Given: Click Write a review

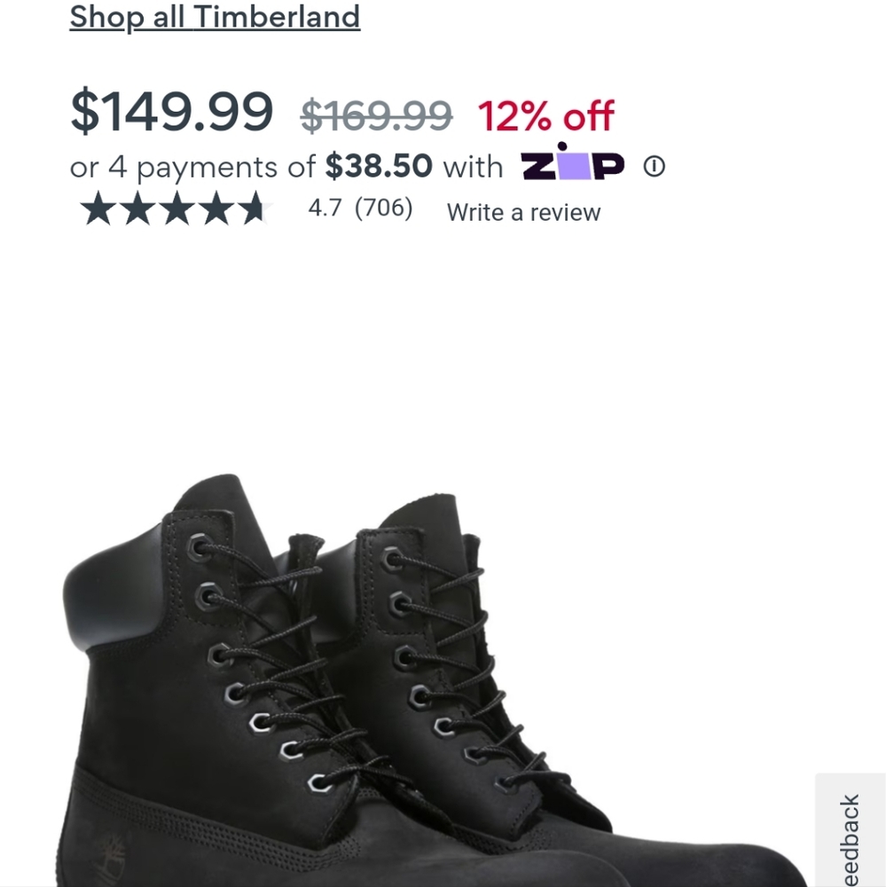Looking at the screenshot, I should pyautogui.click(x=523, y=212).
